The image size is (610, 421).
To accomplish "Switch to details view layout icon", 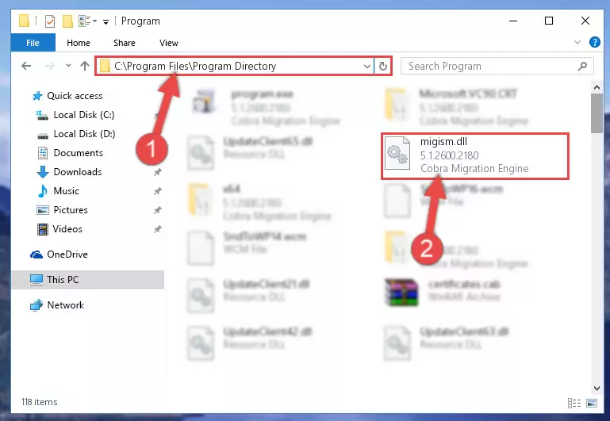I will point(574,403).
